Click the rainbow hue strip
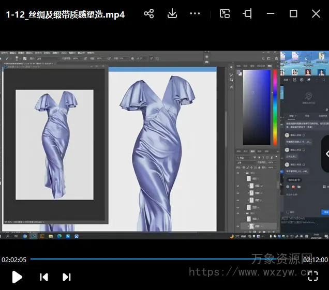The image size is (329, 290). click(275, 106)
